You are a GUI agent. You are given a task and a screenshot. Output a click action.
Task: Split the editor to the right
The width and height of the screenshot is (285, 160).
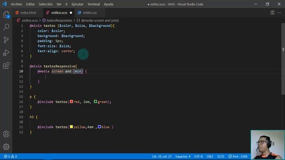tap(272, 12)
